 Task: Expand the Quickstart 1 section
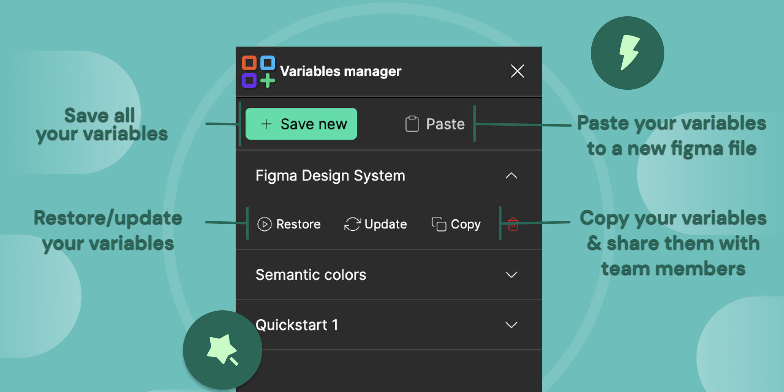pos(511,325)
